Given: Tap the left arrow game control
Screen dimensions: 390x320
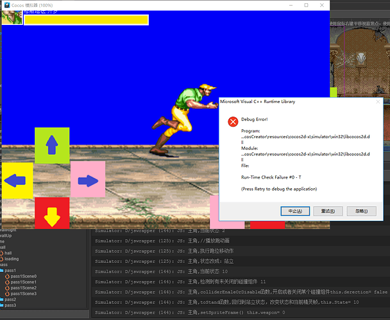Looking at the screenshot, I should (17, 180).
